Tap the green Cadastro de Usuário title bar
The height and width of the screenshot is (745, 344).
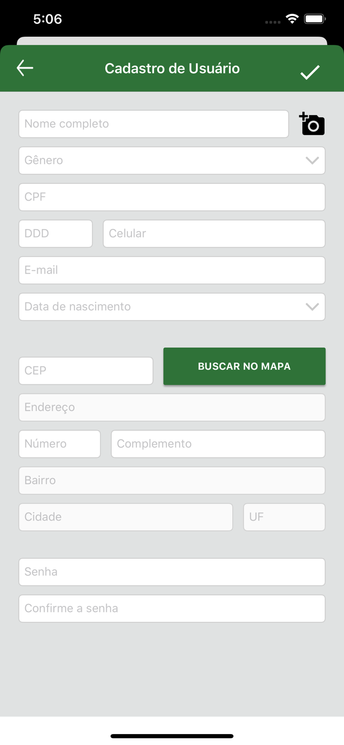172,69
